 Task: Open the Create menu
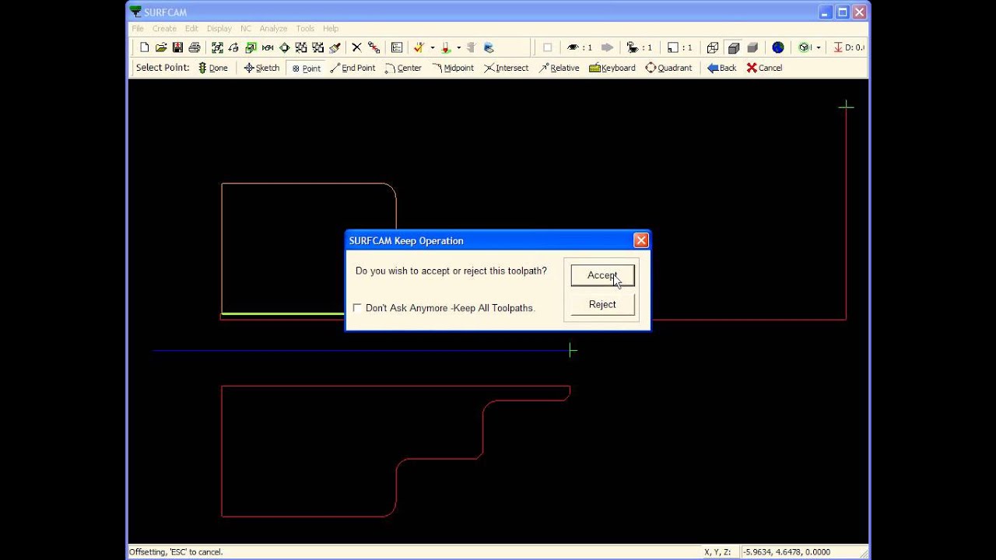[164, 29]
